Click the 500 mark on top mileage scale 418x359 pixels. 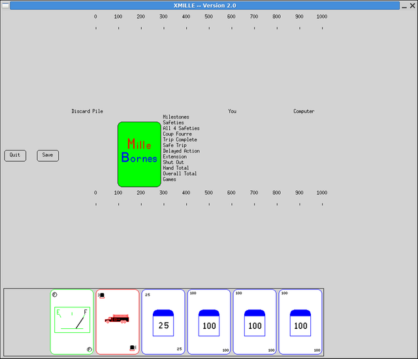pos(209,16)
